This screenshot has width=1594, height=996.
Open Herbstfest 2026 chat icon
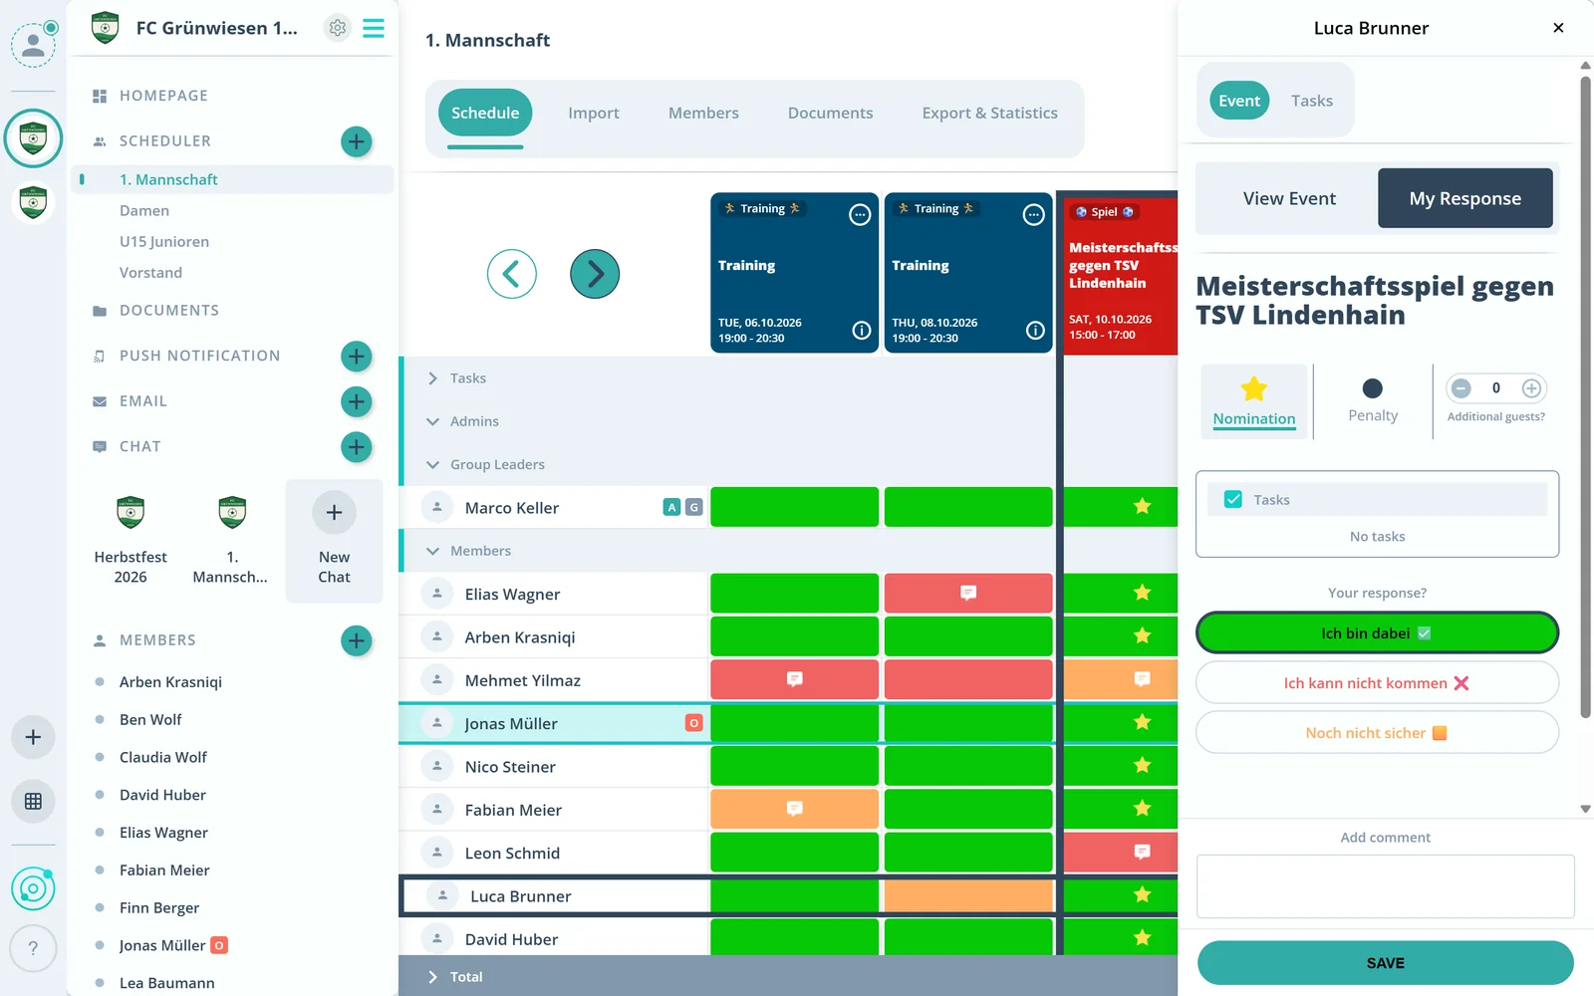tap(131, 513)
